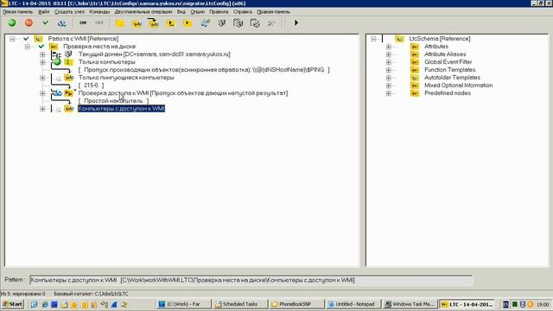The width and height of the screenshot is (553, 311).
Task: Toggle the OFF toolbar switch
Action: click(x=99, y=23)
